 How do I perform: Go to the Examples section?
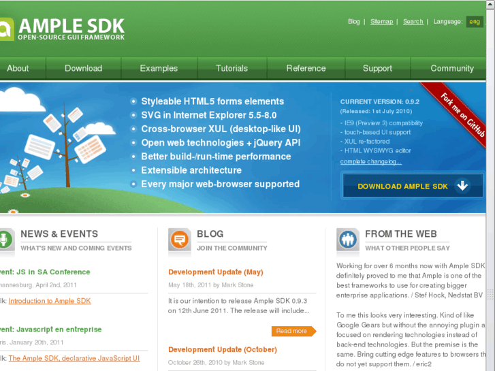click(159, 68)
